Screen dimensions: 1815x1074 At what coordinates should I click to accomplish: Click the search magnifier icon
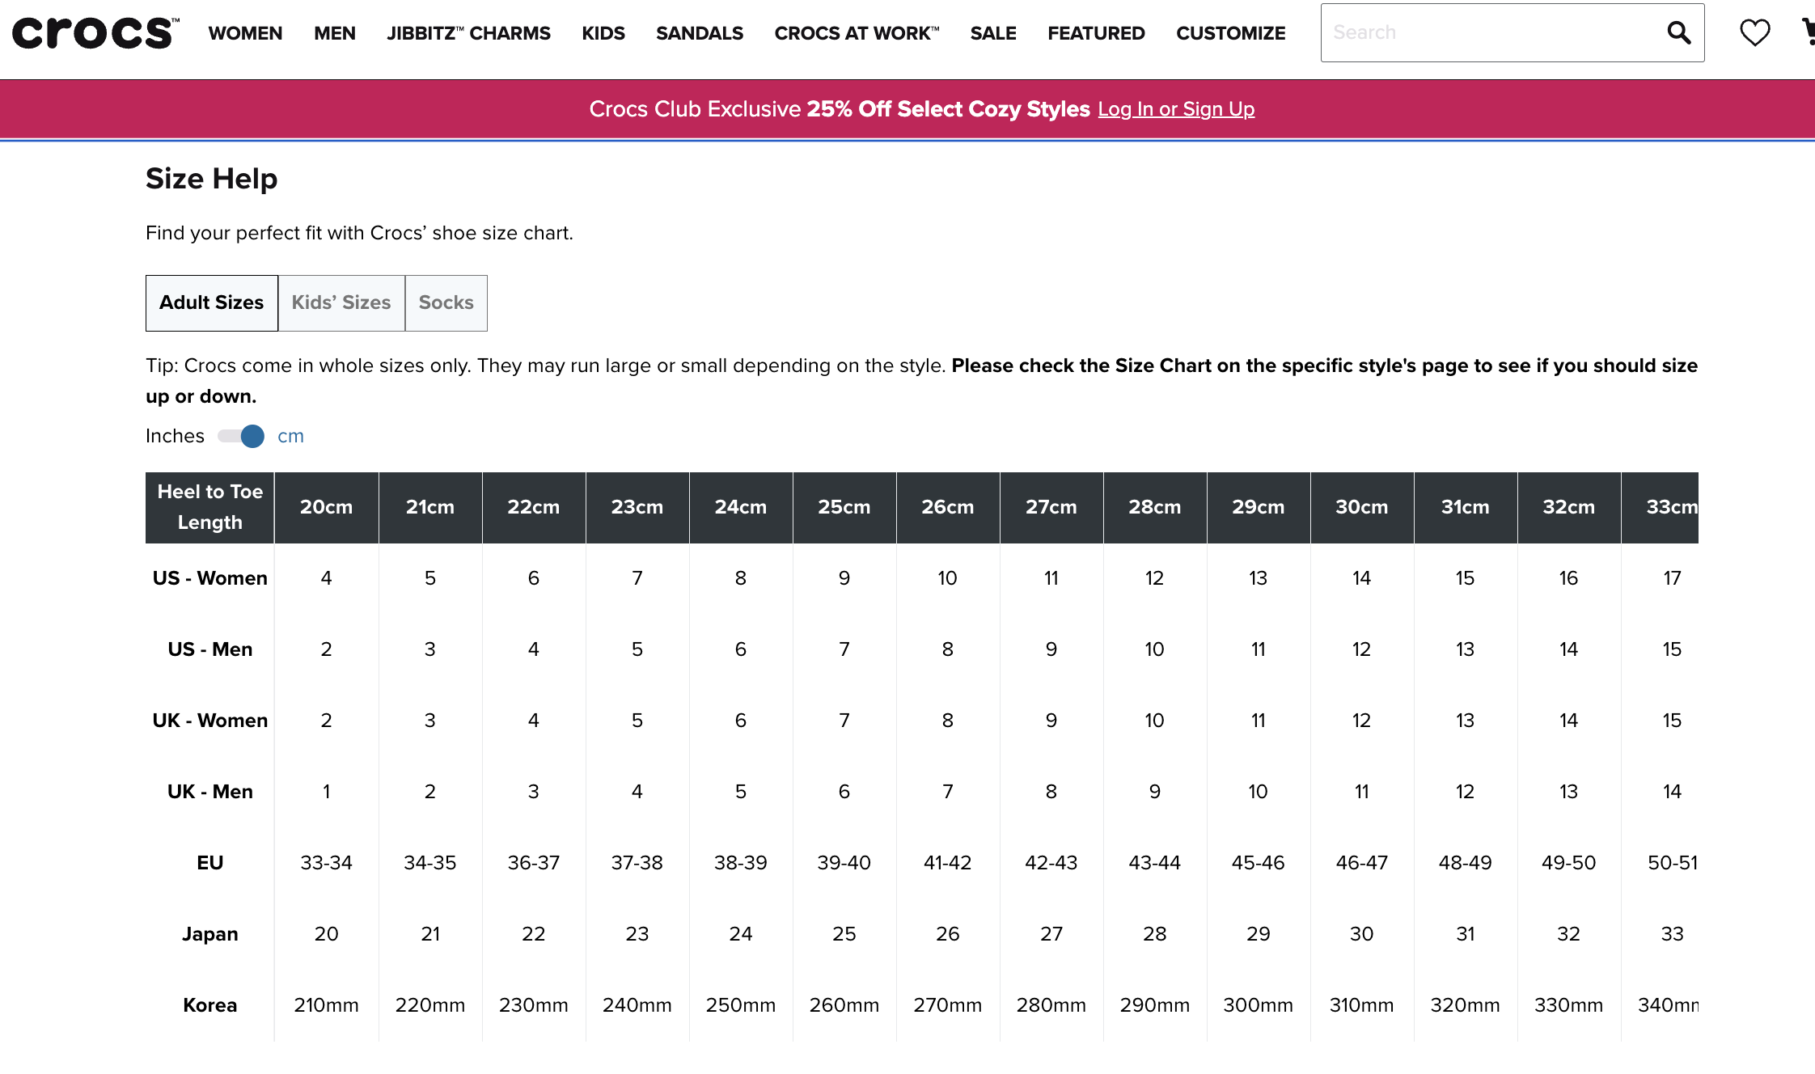tap(1679, 33)
